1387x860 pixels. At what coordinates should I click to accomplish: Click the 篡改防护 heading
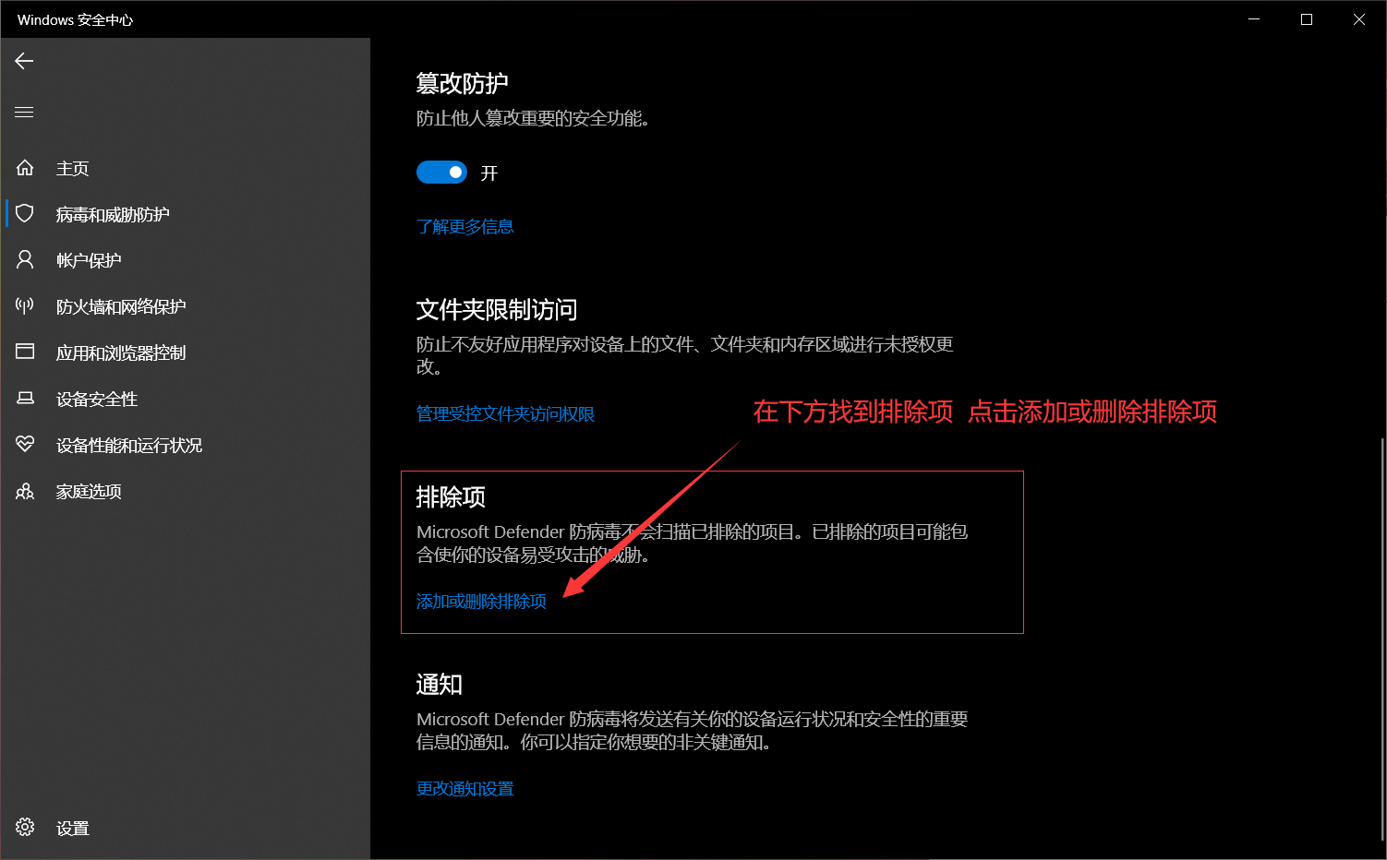pyautogui.click(x=462, y=83)
